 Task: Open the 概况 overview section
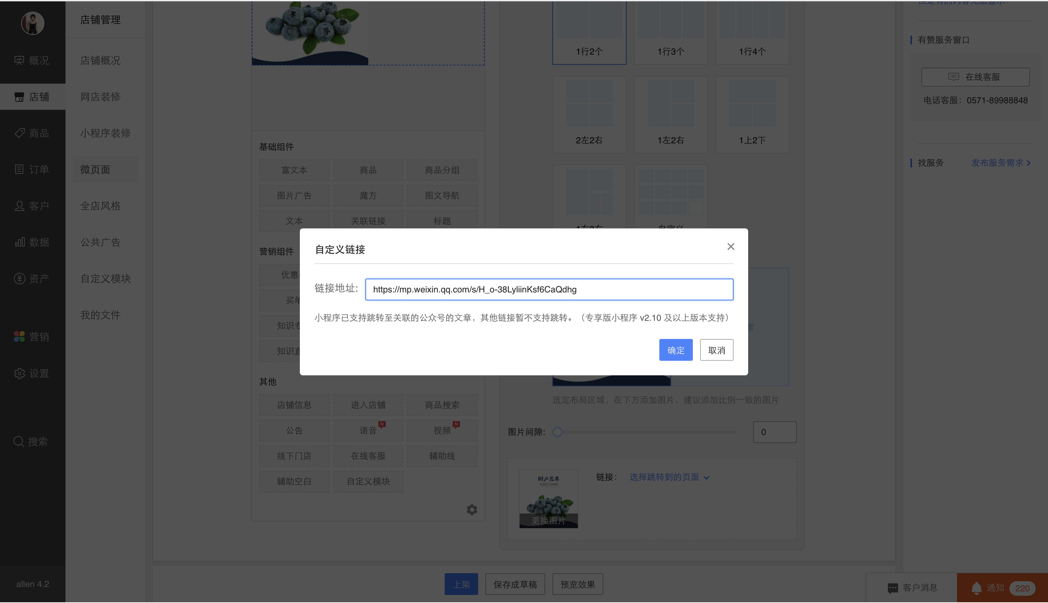click(x=32, y=60)
